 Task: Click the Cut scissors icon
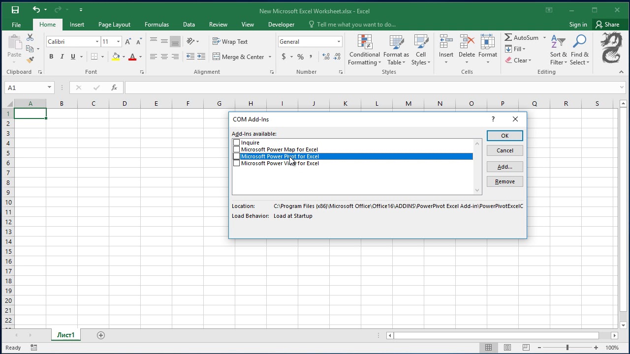click(x=30, y=37)
